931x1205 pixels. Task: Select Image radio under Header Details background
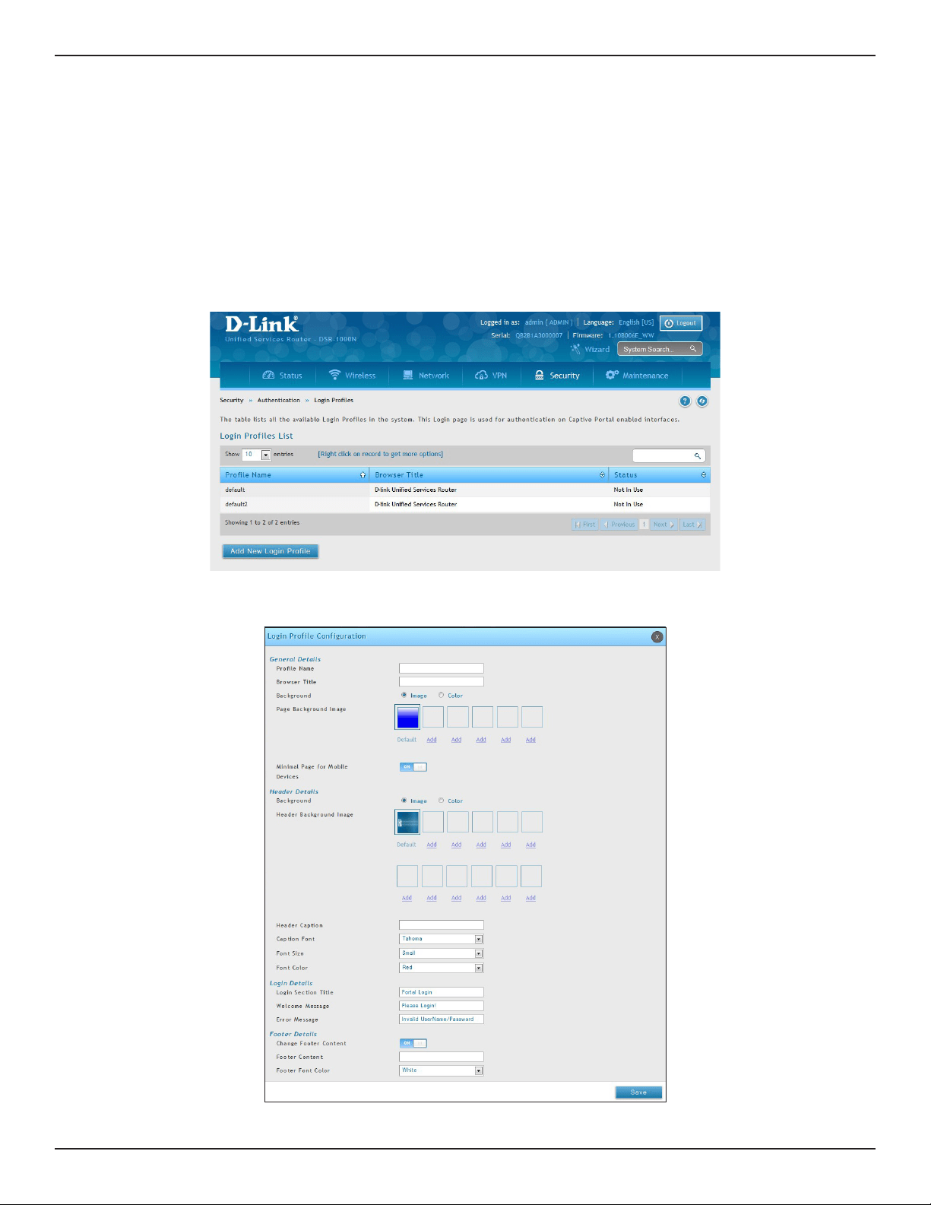(404, 801)
